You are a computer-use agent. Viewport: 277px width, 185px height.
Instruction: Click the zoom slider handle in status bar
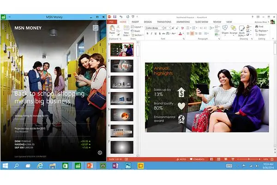tap(248, 159)
